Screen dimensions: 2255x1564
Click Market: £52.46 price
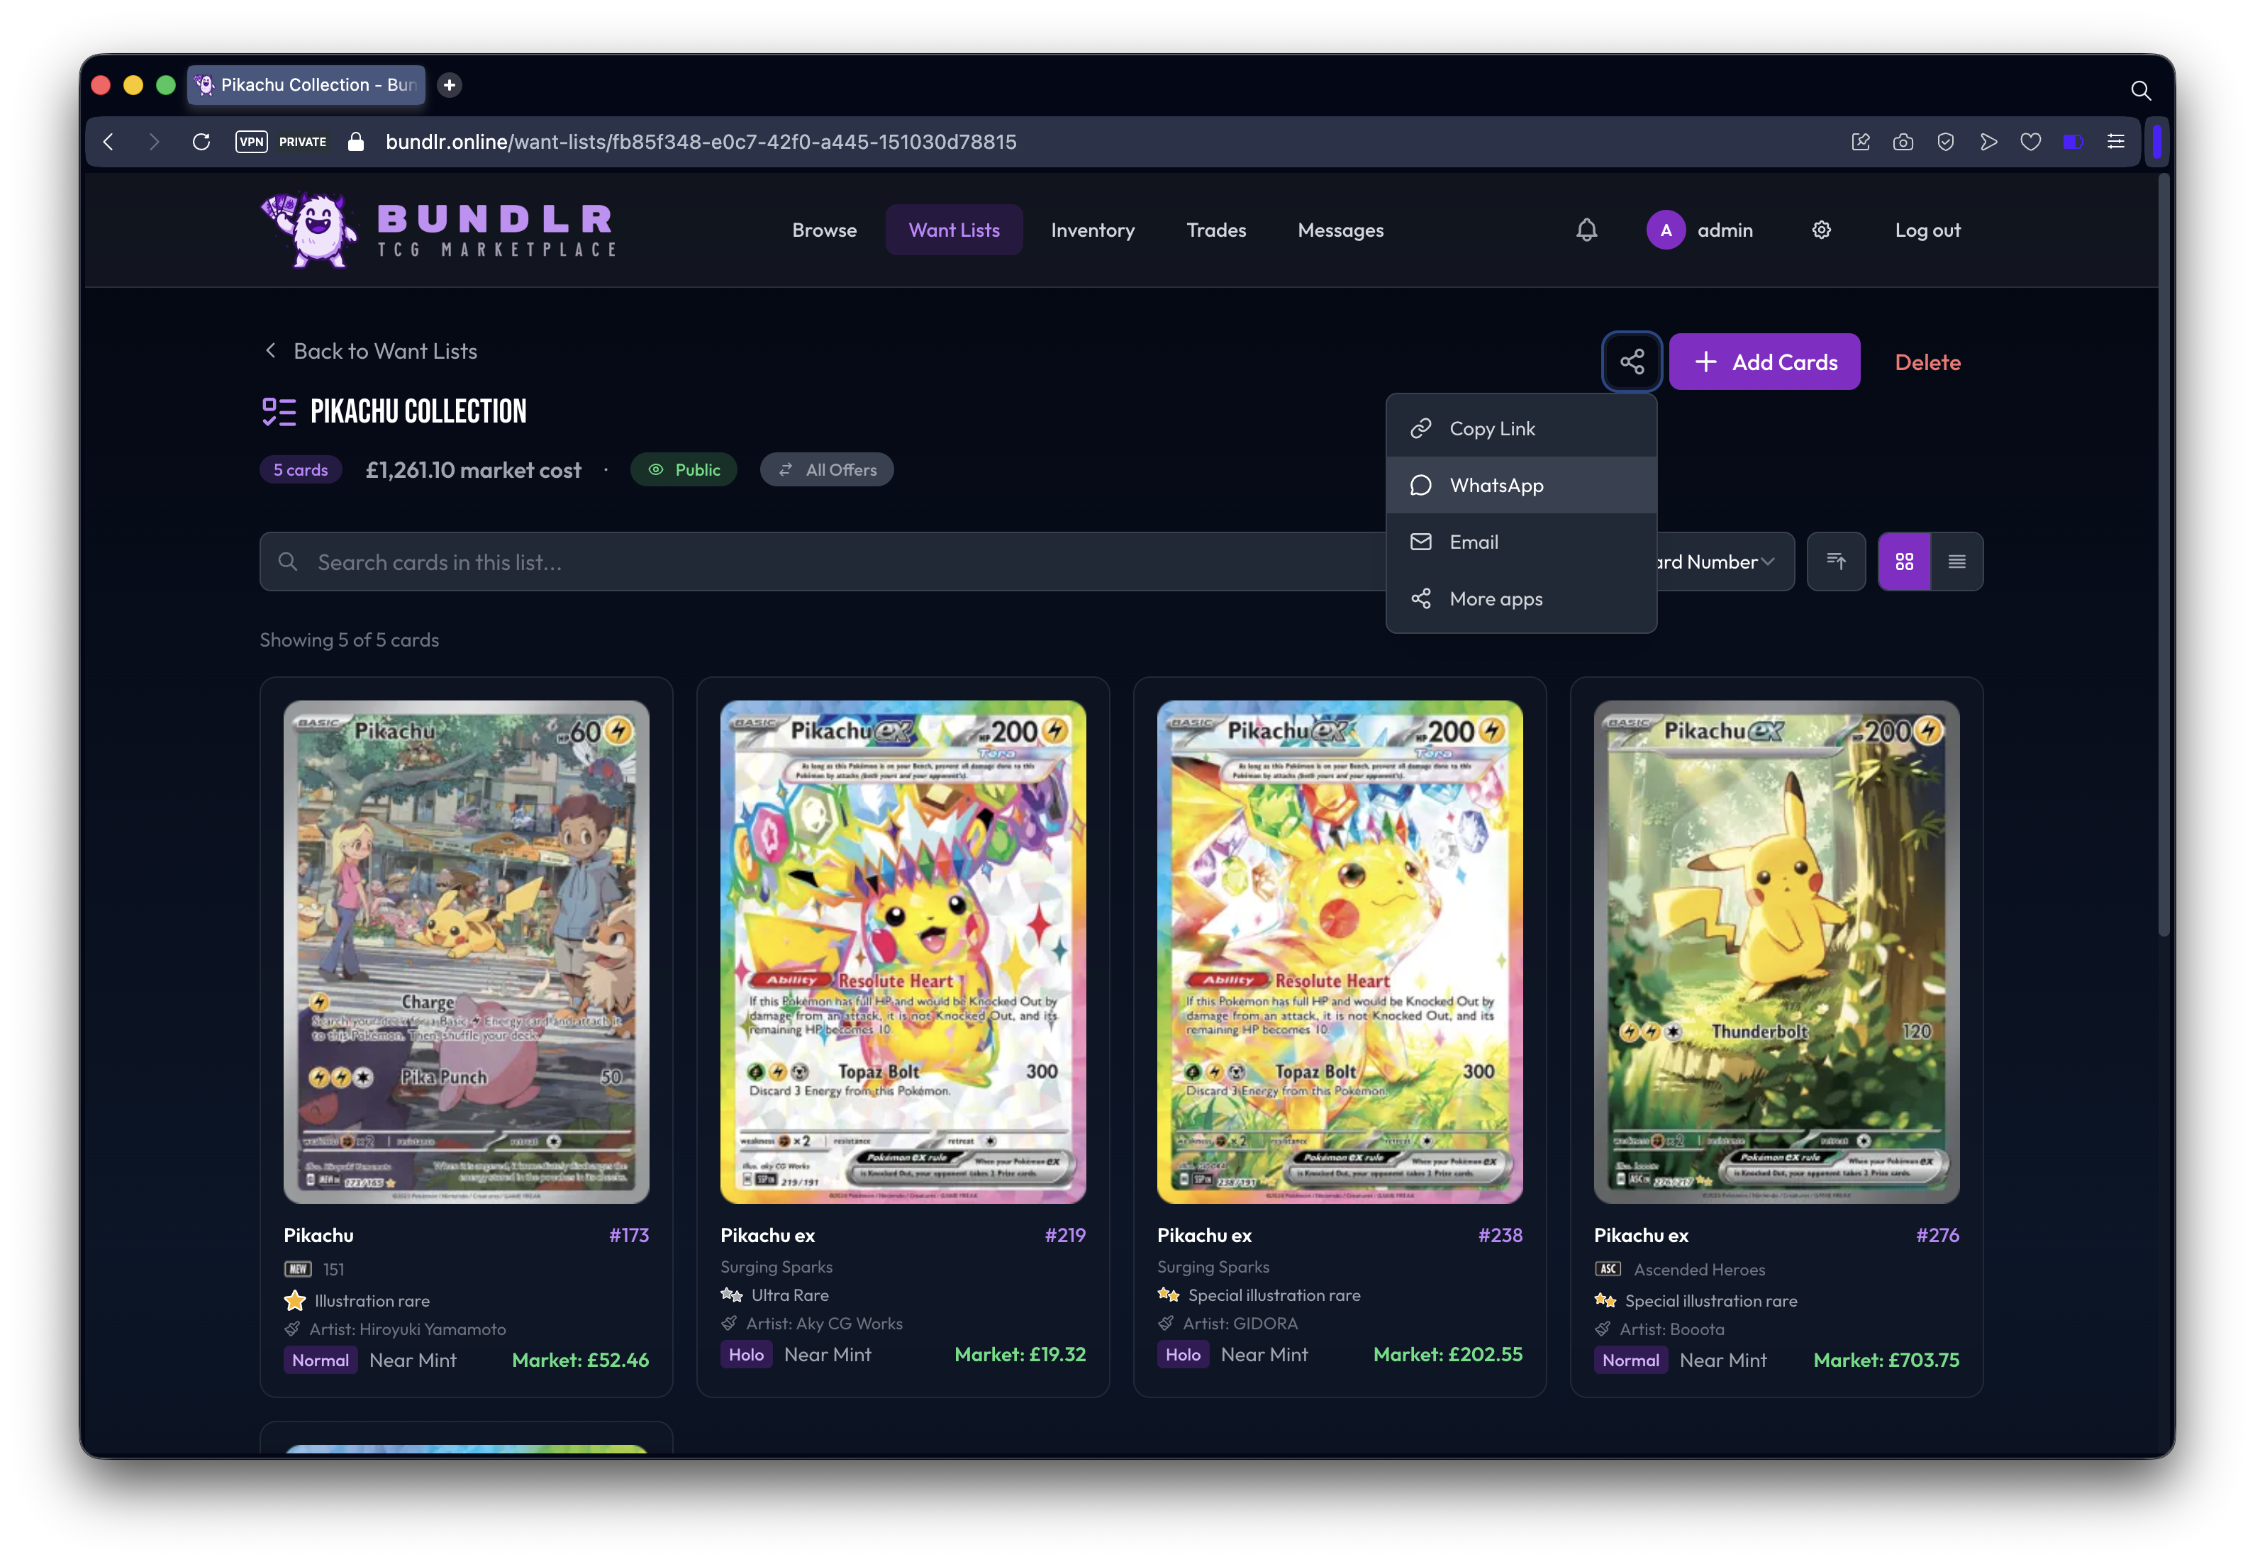pyautogui.click(x=580, y=1361)
